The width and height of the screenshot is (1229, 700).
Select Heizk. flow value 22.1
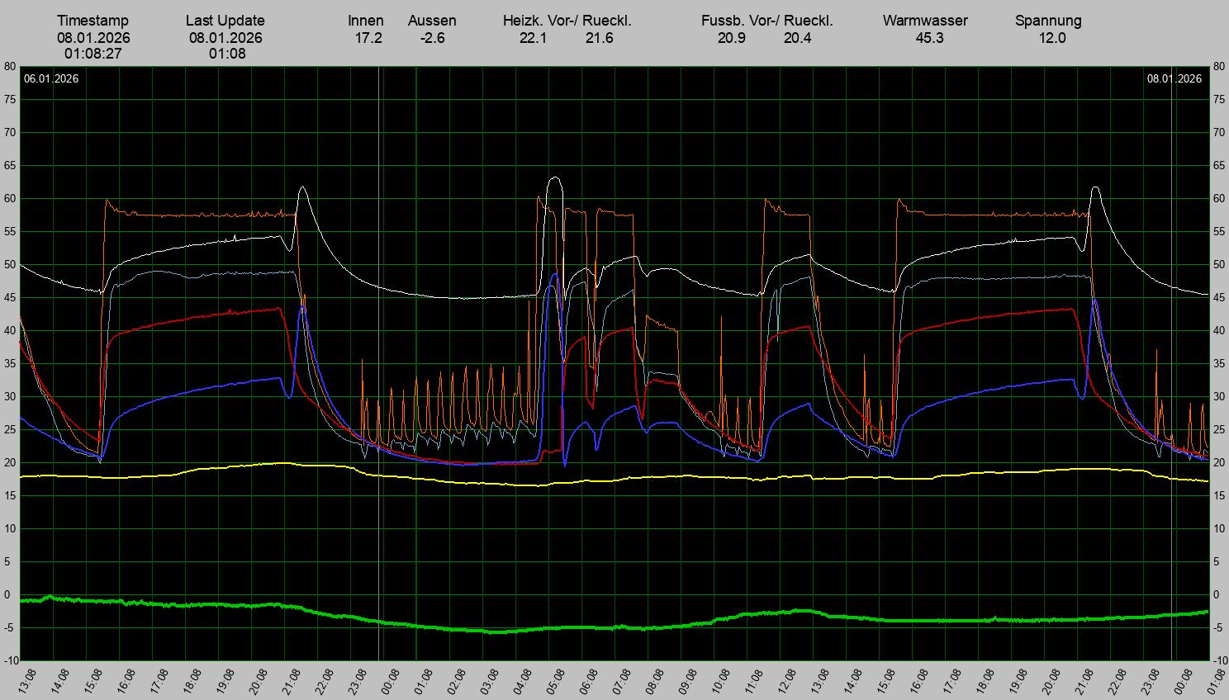pos(533,38)
